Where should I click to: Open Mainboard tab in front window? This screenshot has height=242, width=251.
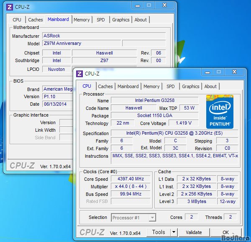click(x=128, y=86)
